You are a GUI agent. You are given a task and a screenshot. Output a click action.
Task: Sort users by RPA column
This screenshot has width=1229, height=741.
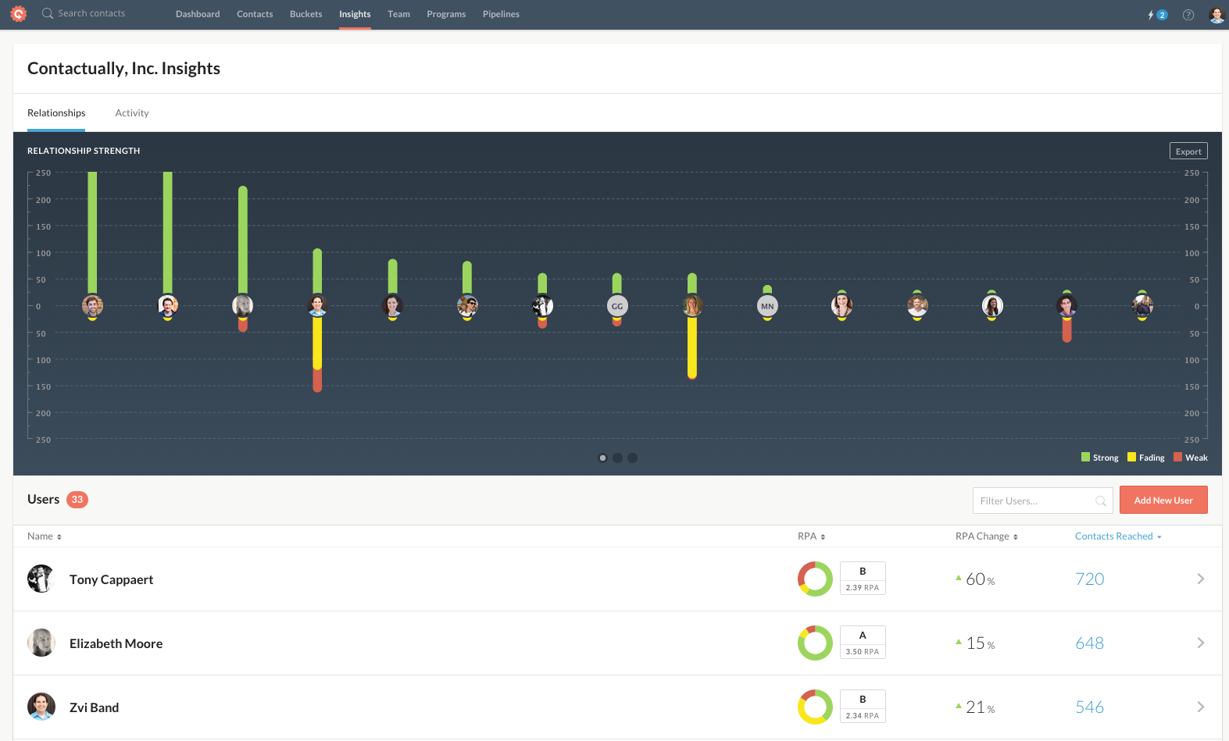point(812,536)
